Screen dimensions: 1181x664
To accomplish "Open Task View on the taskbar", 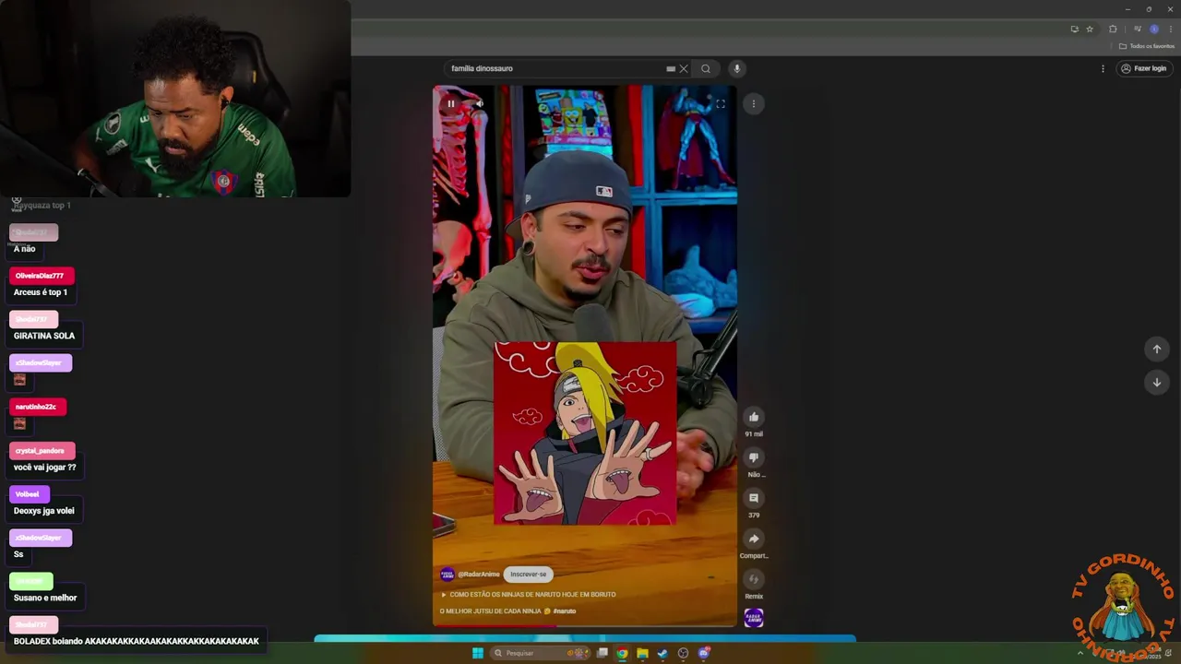I will (602, 653).
